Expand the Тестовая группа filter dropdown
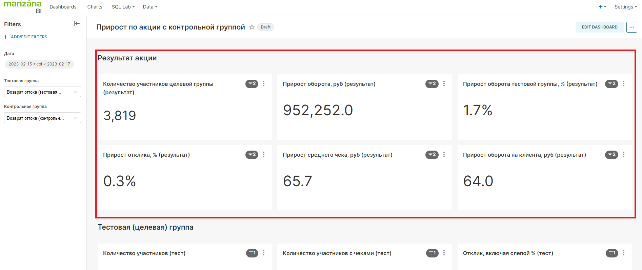Viewport: 642px width, 270px height. coord(42,92)
